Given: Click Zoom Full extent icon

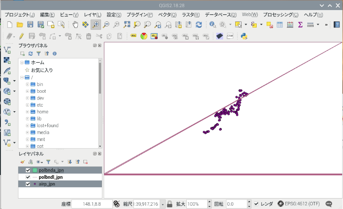Looking at the screenshot, I should pos(127,24).
